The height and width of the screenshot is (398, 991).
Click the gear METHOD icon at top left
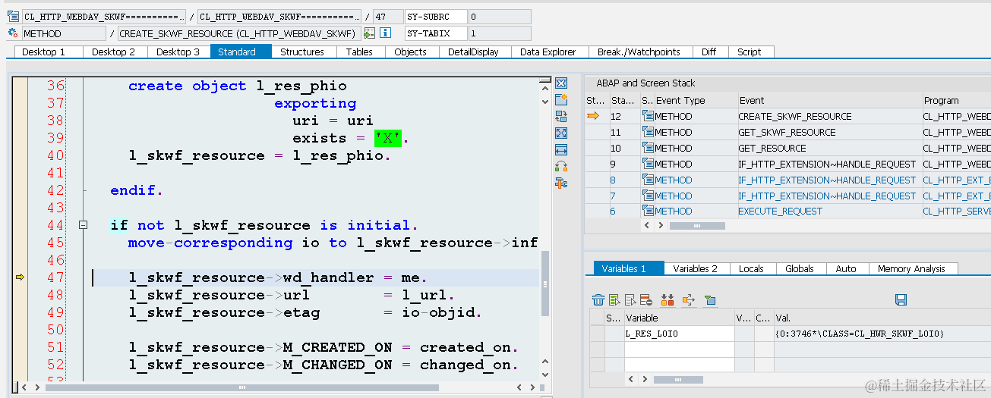point(13,33)
